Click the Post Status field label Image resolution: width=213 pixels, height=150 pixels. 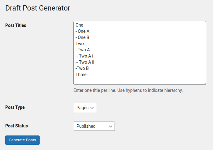point(16,126)
